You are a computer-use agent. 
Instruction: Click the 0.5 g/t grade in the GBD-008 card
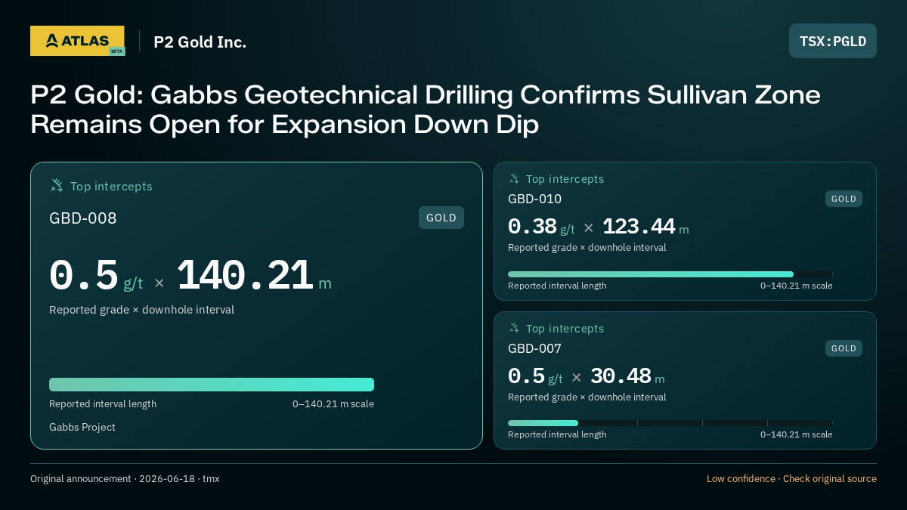pyautogui.click(x=96, y=277)
